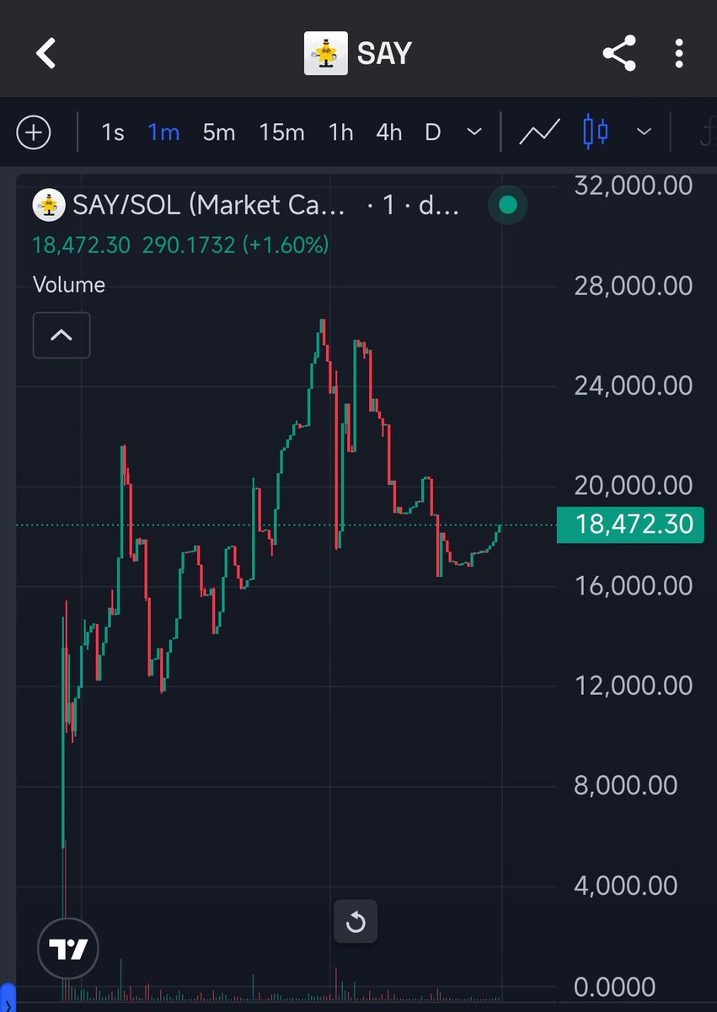Click the 18,472.30 current price tag

(x=630, y=525)
